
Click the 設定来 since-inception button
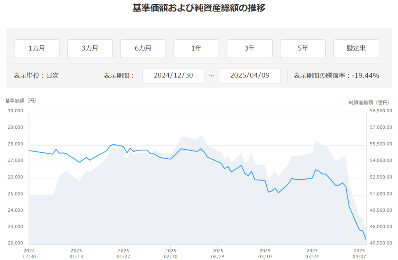coord(356,49)
